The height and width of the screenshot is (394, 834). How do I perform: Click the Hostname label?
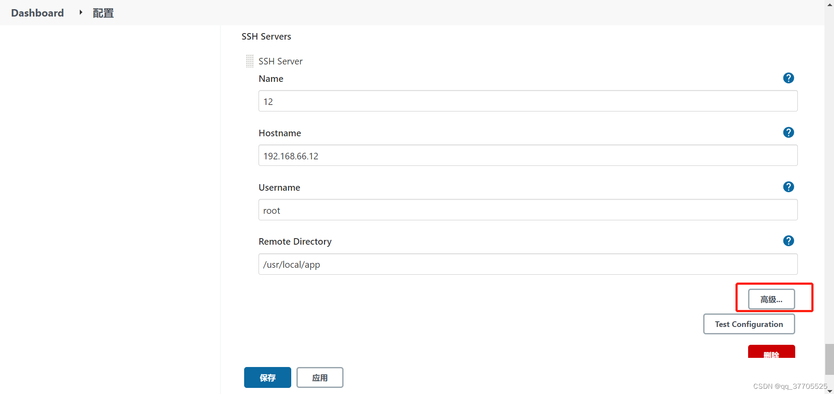280,133
